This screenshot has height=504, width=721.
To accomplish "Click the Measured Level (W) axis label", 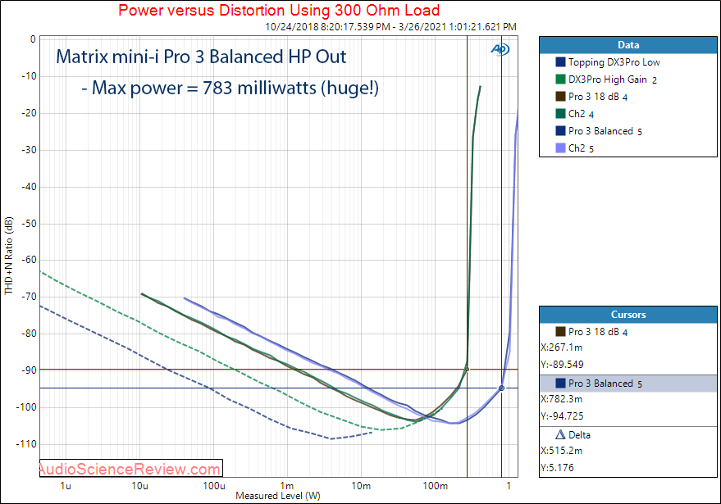I will (x=278, y=496).
